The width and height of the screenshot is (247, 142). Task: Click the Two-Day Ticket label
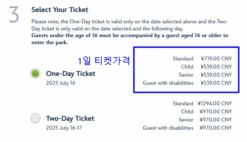click(x=70, y=118)
